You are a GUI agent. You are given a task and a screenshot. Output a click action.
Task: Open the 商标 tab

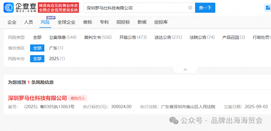coord(88,22)
